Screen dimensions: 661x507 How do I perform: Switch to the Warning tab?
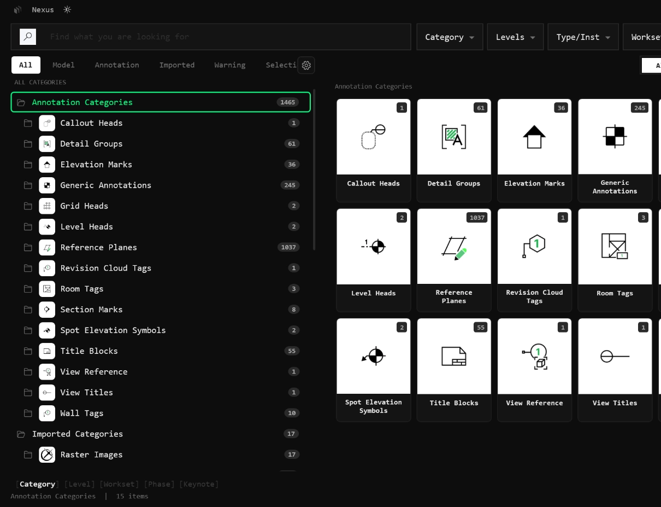click(230, 65)
